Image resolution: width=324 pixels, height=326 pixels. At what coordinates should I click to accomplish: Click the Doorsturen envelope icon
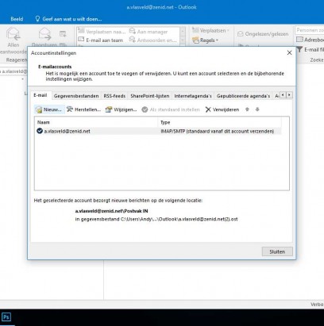coord(44,33)
